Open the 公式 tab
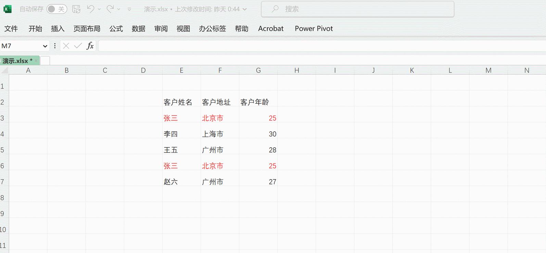The width and height of the screenshot is (546, 253). pyautogui.click(x=116, y=29)
